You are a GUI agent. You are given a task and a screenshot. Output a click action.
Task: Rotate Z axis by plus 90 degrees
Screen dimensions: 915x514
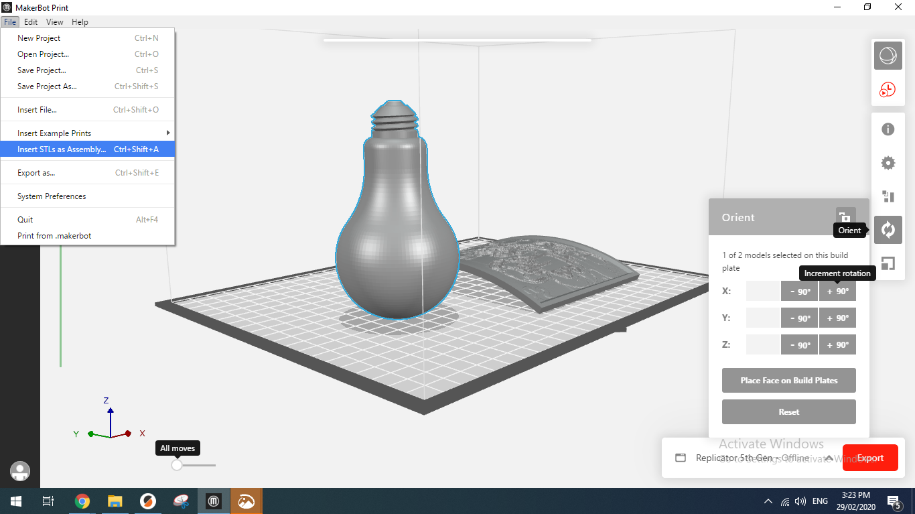tap(837, 345)
